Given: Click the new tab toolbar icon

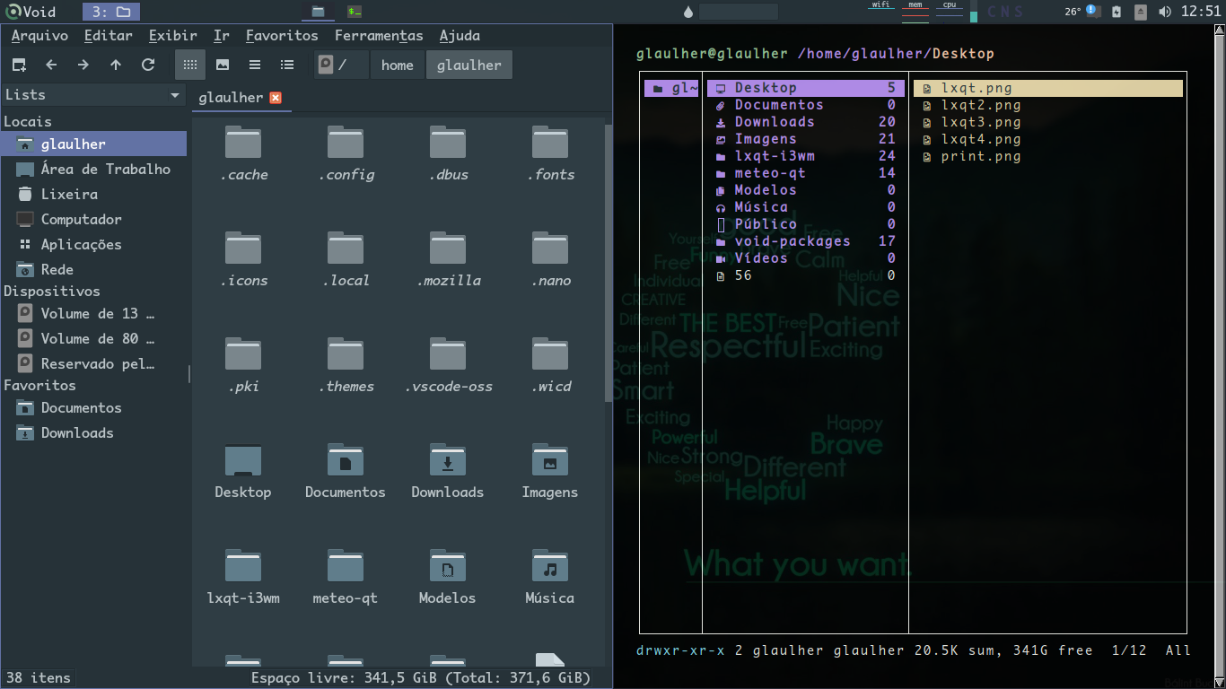Looking at the screenshot, I should click(19, 65).
